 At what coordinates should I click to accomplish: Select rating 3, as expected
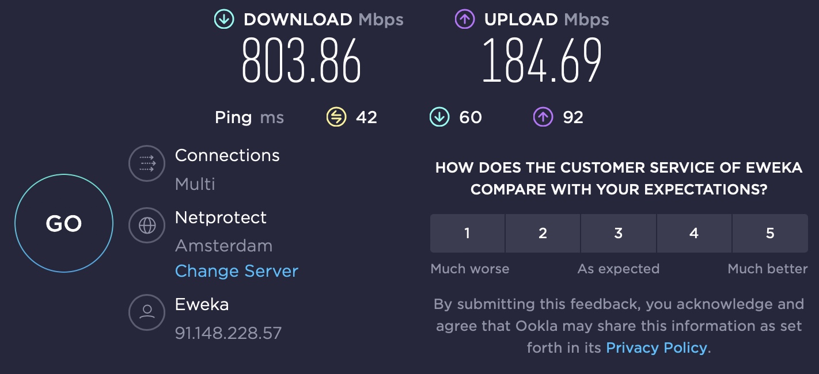[619, 233]
